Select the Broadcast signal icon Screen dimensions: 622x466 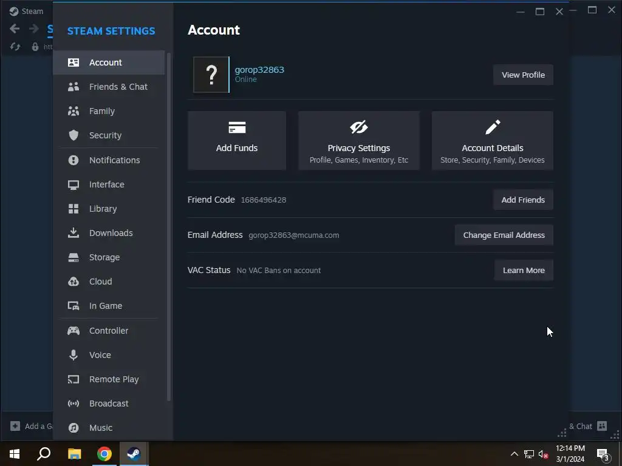pos(73,404)
